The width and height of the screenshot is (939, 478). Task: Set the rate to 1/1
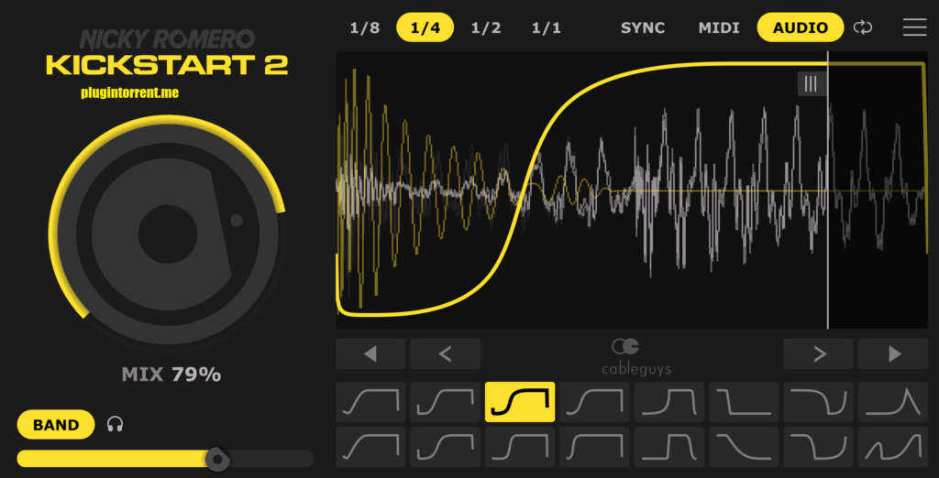[547, 28]
